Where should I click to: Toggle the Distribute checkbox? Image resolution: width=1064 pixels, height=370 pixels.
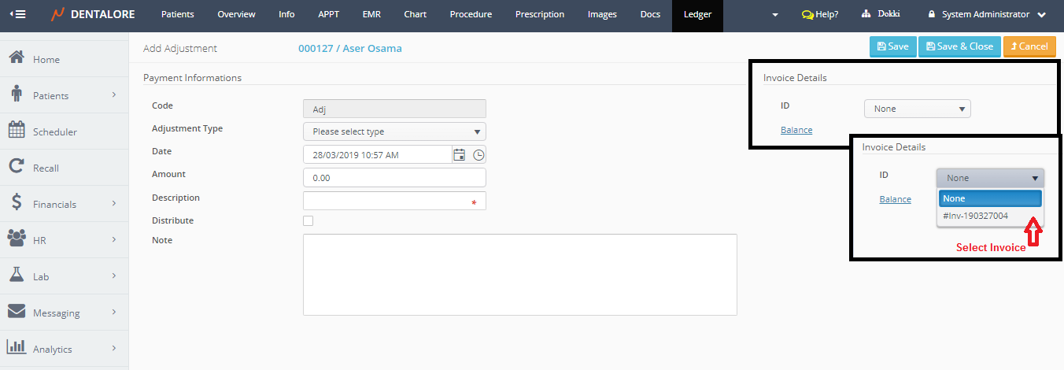point(308,221)
